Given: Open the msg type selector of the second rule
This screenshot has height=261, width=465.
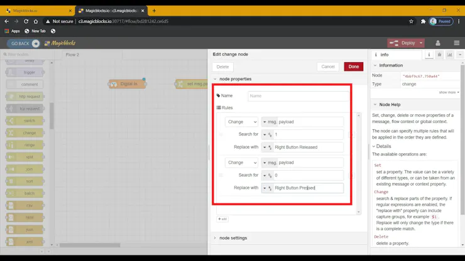Looking at the screenshot, I should (270, 162).
